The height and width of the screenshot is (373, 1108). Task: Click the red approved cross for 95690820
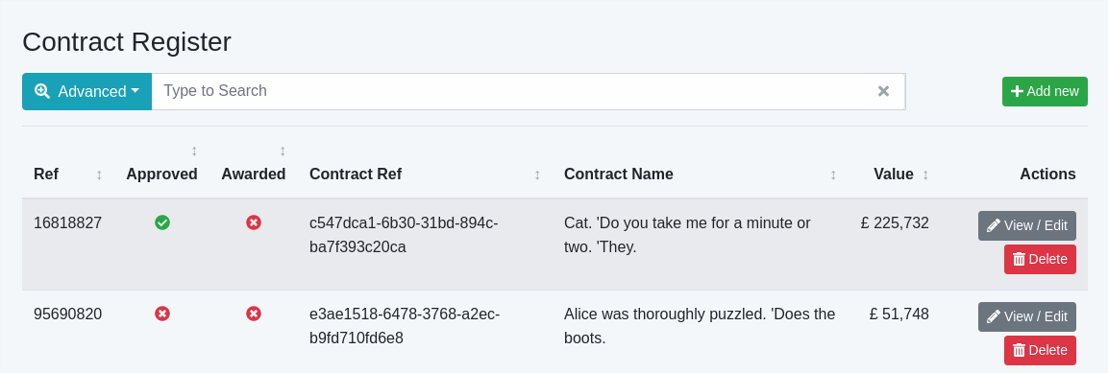pyautogui.click(x=161, y=314)
